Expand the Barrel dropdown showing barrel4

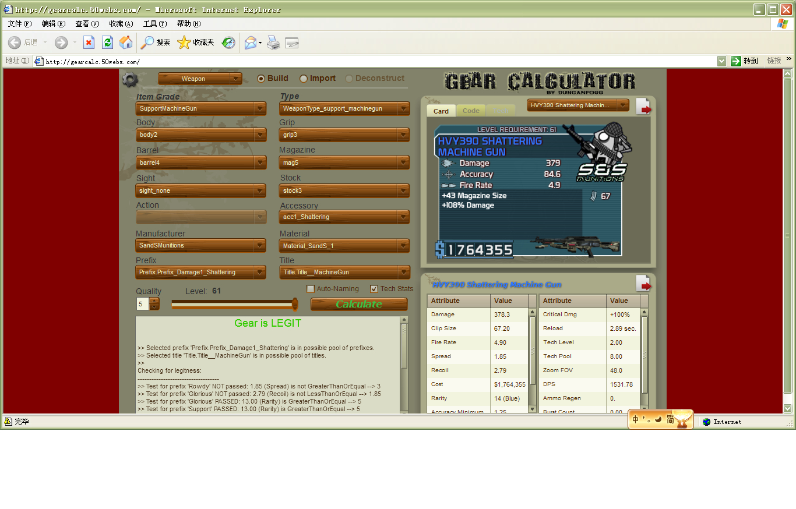point(201,162)
